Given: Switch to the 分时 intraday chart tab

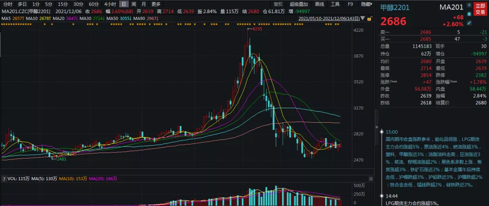Looking at the screenshot, I should point(8,4).
